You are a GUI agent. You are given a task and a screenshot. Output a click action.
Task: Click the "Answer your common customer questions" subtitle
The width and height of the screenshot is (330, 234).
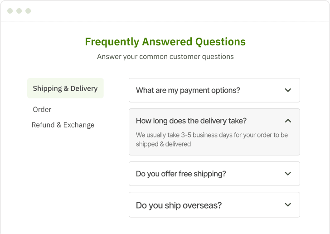point(165,57)
